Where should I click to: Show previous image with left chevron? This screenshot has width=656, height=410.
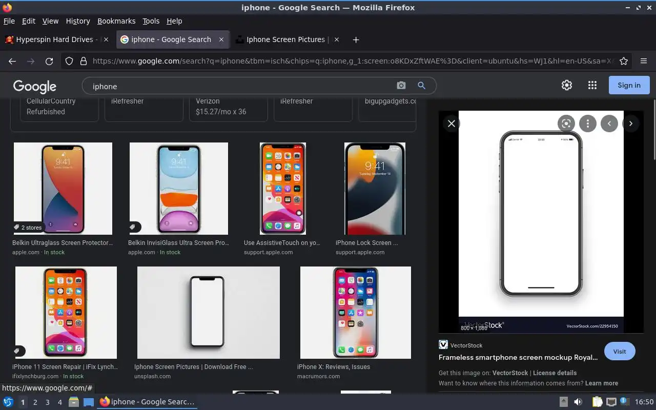pos(609,124)
